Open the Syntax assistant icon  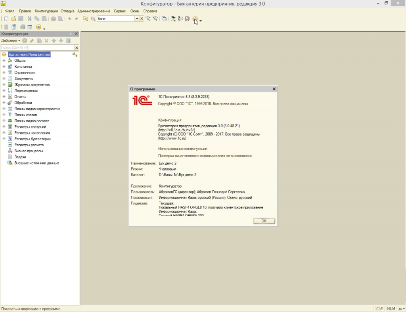click(x=173, y=19)
